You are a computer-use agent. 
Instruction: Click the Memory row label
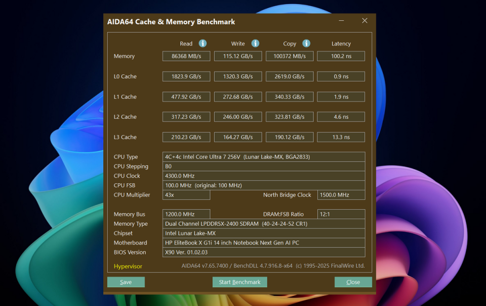click(x=124, y=56)
